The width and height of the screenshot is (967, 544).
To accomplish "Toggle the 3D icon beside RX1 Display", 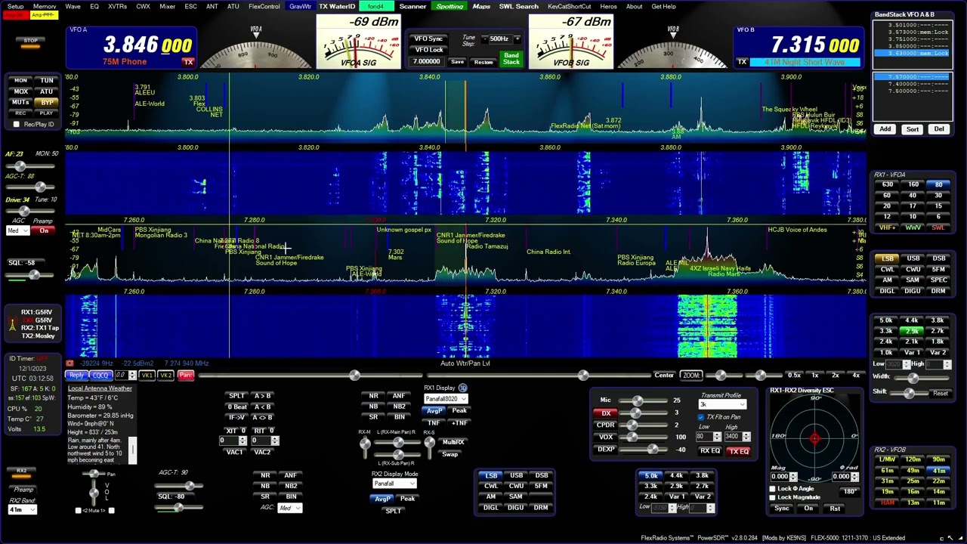I will pos(462,388).
